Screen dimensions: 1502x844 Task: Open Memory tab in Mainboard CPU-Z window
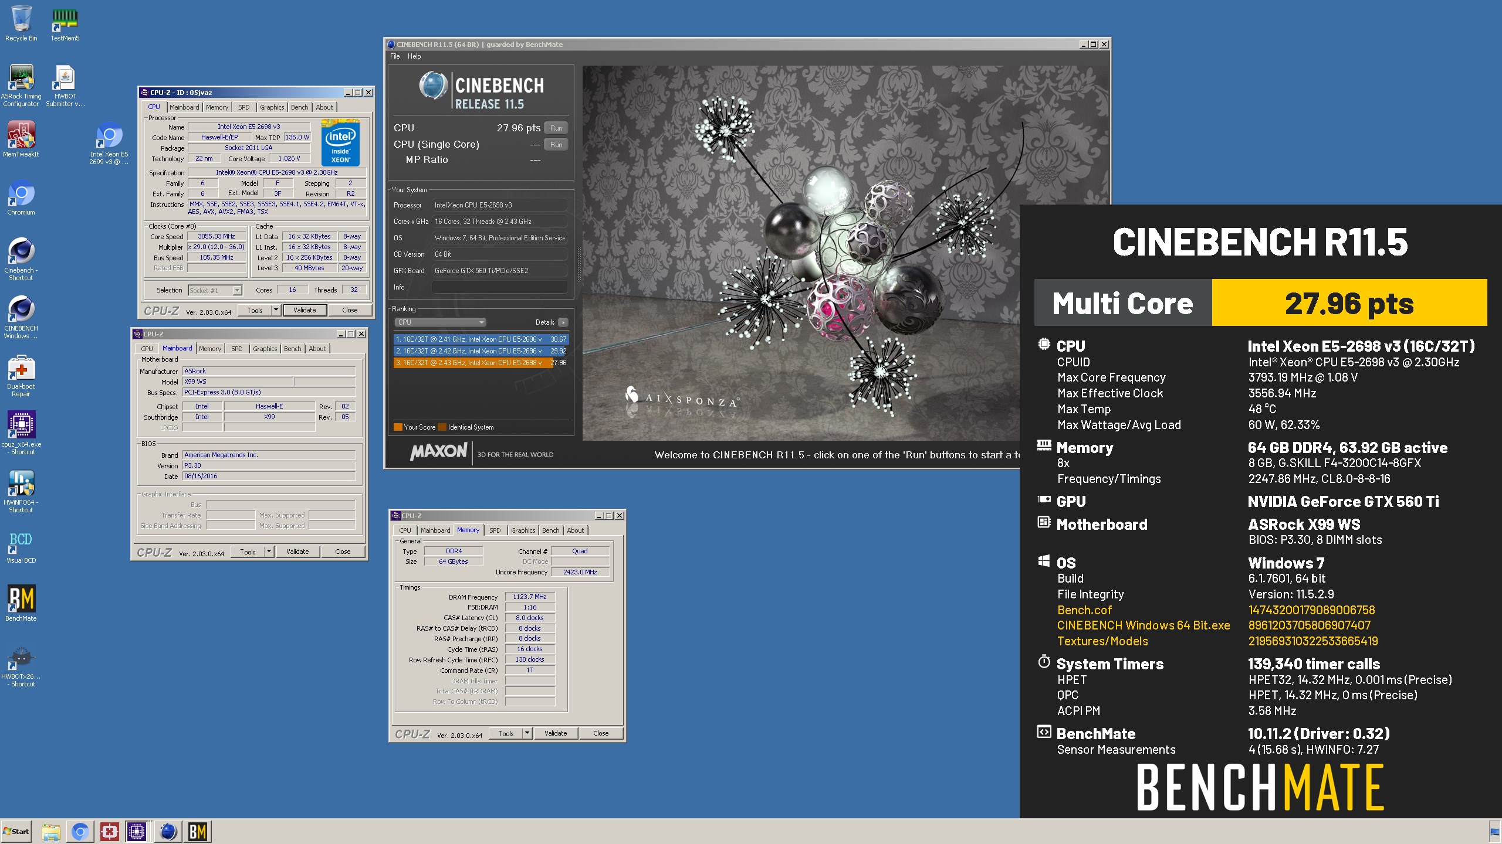click(x=210, y=349)
